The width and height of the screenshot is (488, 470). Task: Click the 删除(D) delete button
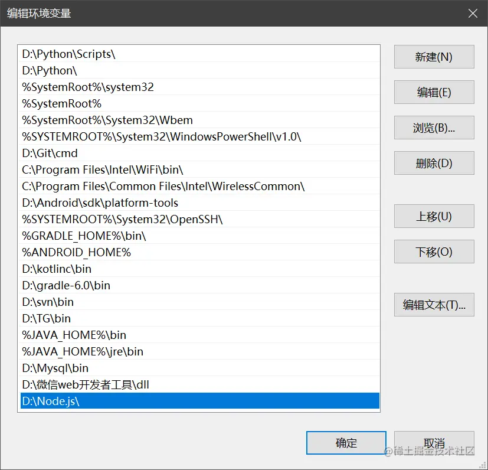pos(434,163)
